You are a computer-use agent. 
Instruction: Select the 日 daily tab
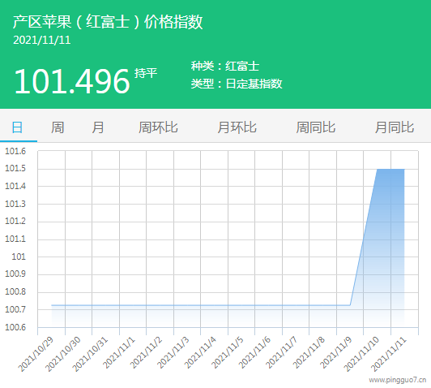click(x=17, y=127)
